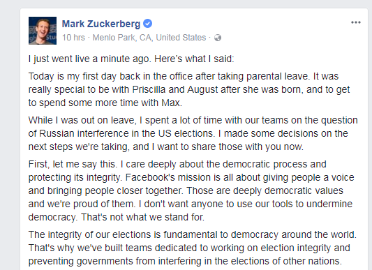This screenshot has width=372, height=270.
Task: Open the Menlo Park, CA location link
Action: [149, 38]
